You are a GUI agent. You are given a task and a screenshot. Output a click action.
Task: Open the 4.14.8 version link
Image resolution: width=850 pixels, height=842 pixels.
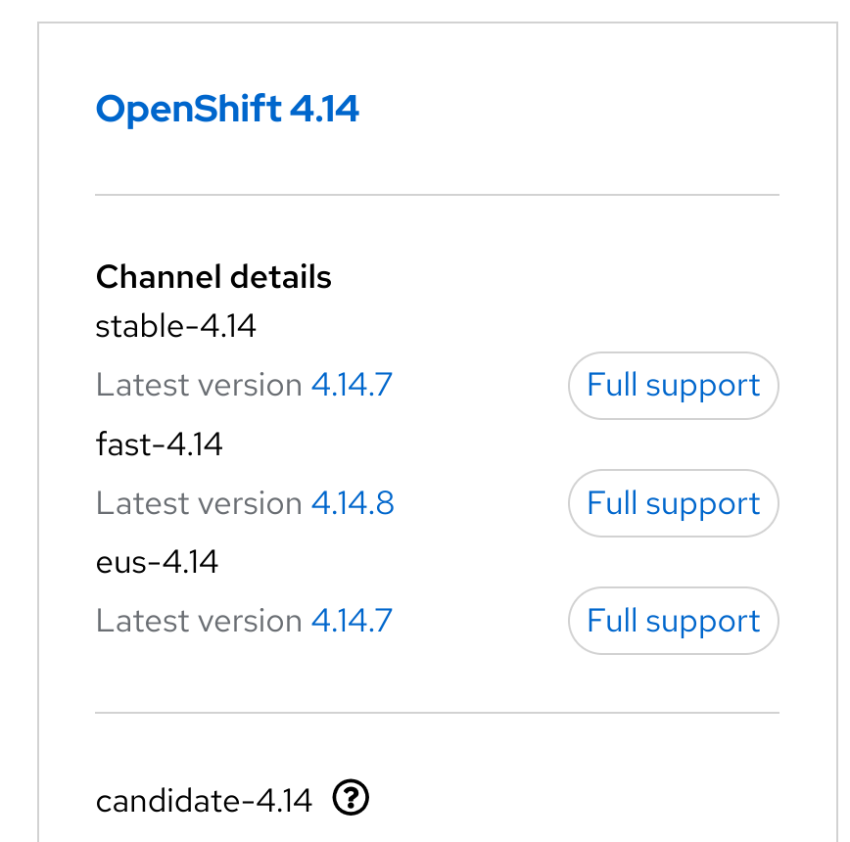pyautogui.click(x=353, y=503)
